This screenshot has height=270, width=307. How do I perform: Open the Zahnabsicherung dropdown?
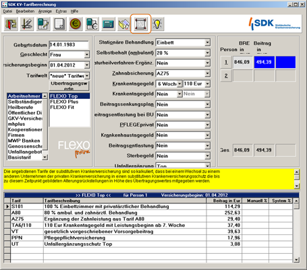207,73
